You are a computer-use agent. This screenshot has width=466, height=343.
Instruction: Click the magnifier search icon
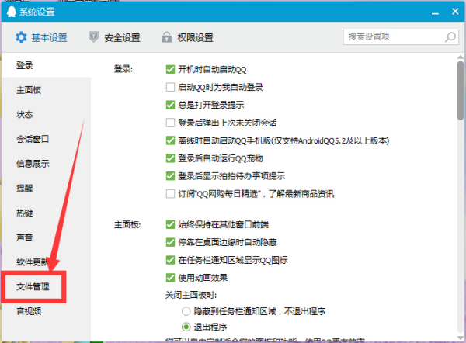tap(450, 37)
